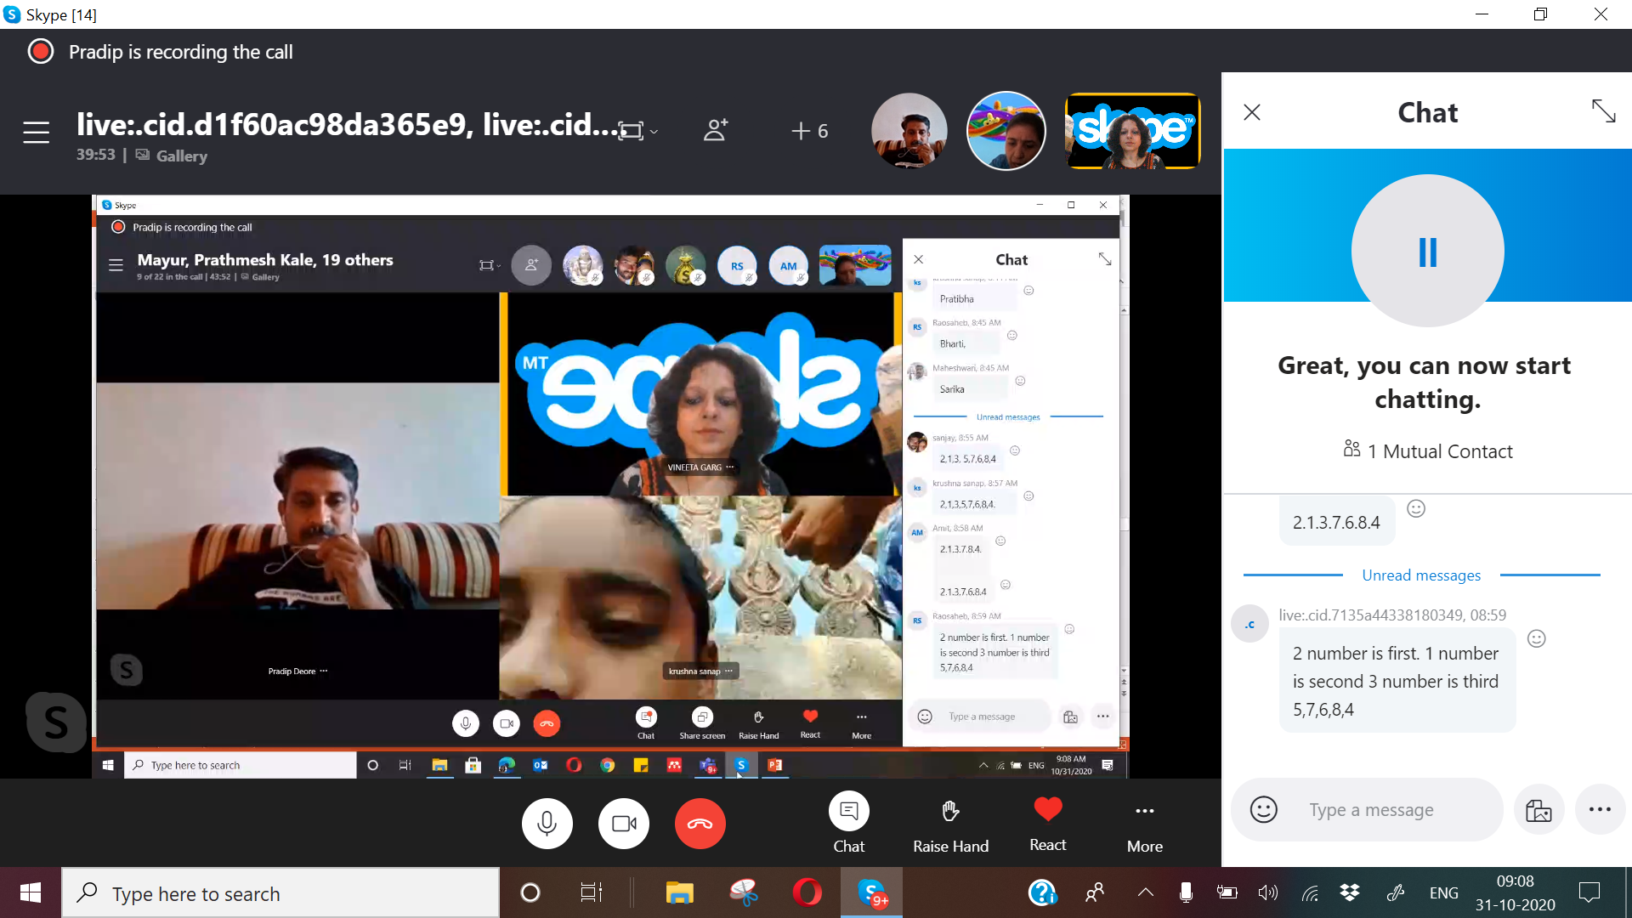Select the message bubble '2.1.3.7.6.8.4'
Image resolution: width=1632 pixels, height=918 pixels.
[1337, 522]
